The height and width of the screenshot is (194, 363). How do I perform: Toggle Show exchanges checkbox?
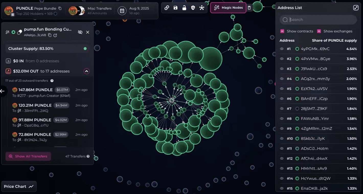[x=319, y=31]
